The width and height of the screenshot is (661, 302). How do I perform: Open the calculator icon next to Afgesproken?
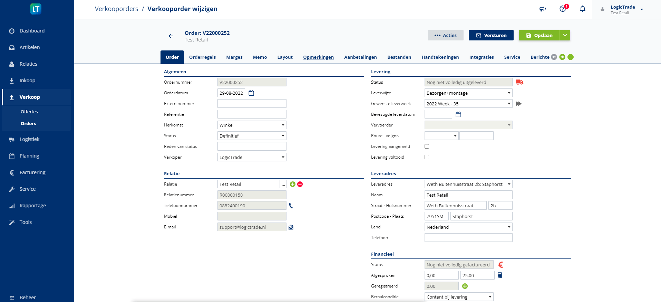[500, 275]
